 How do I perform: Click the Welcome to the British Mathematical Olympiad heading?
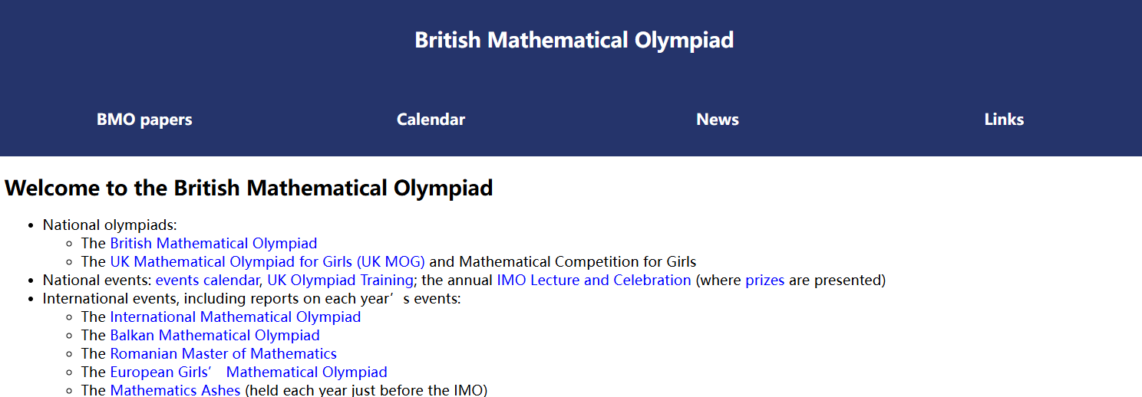[249, 188]
